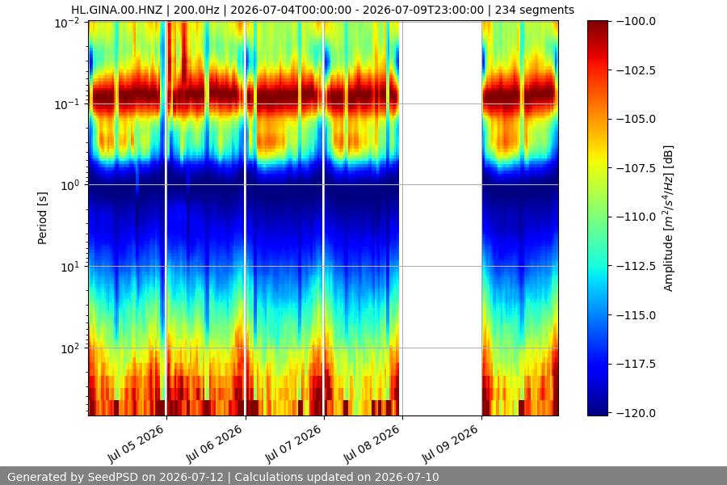Image resolution: width=727 pixels, height=485 pixels.
Task: Click the -105.0 colorbar tick value
Action: (x=636, y=119)
